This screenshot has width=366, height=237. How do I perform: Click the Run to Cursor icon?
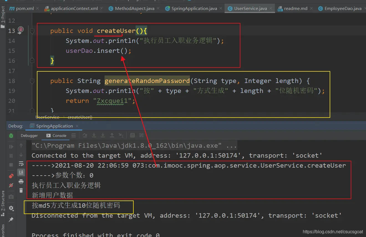(x=121, y=136)
